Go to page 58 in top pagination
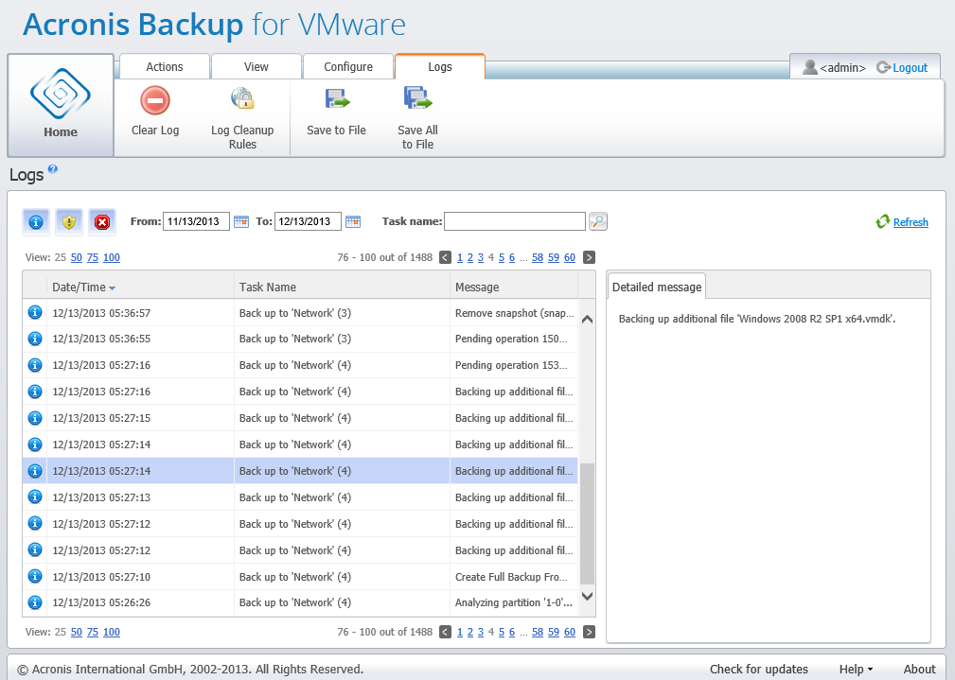This screenshot has height=680, width=955. 538,257
